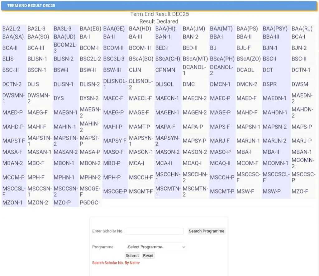Viewport: 319px width, 276px height.
Task: Click the MCOM-P programme cell
Action: [x=13, y=177]
